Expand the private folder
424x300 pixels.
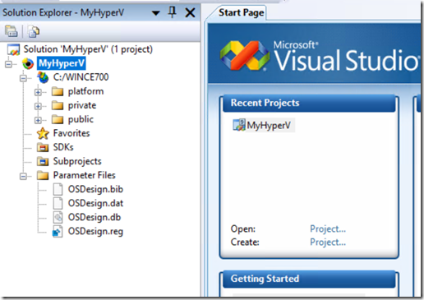38,106
